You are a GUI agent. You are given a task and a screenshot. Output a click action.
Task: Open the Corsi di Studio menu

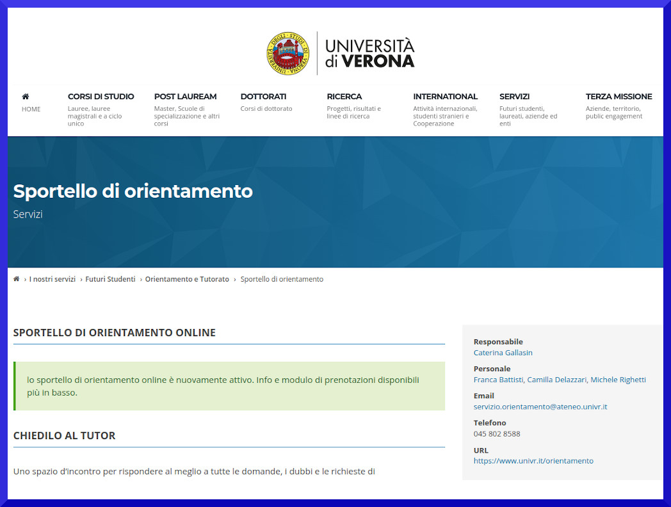click(101, 97)
